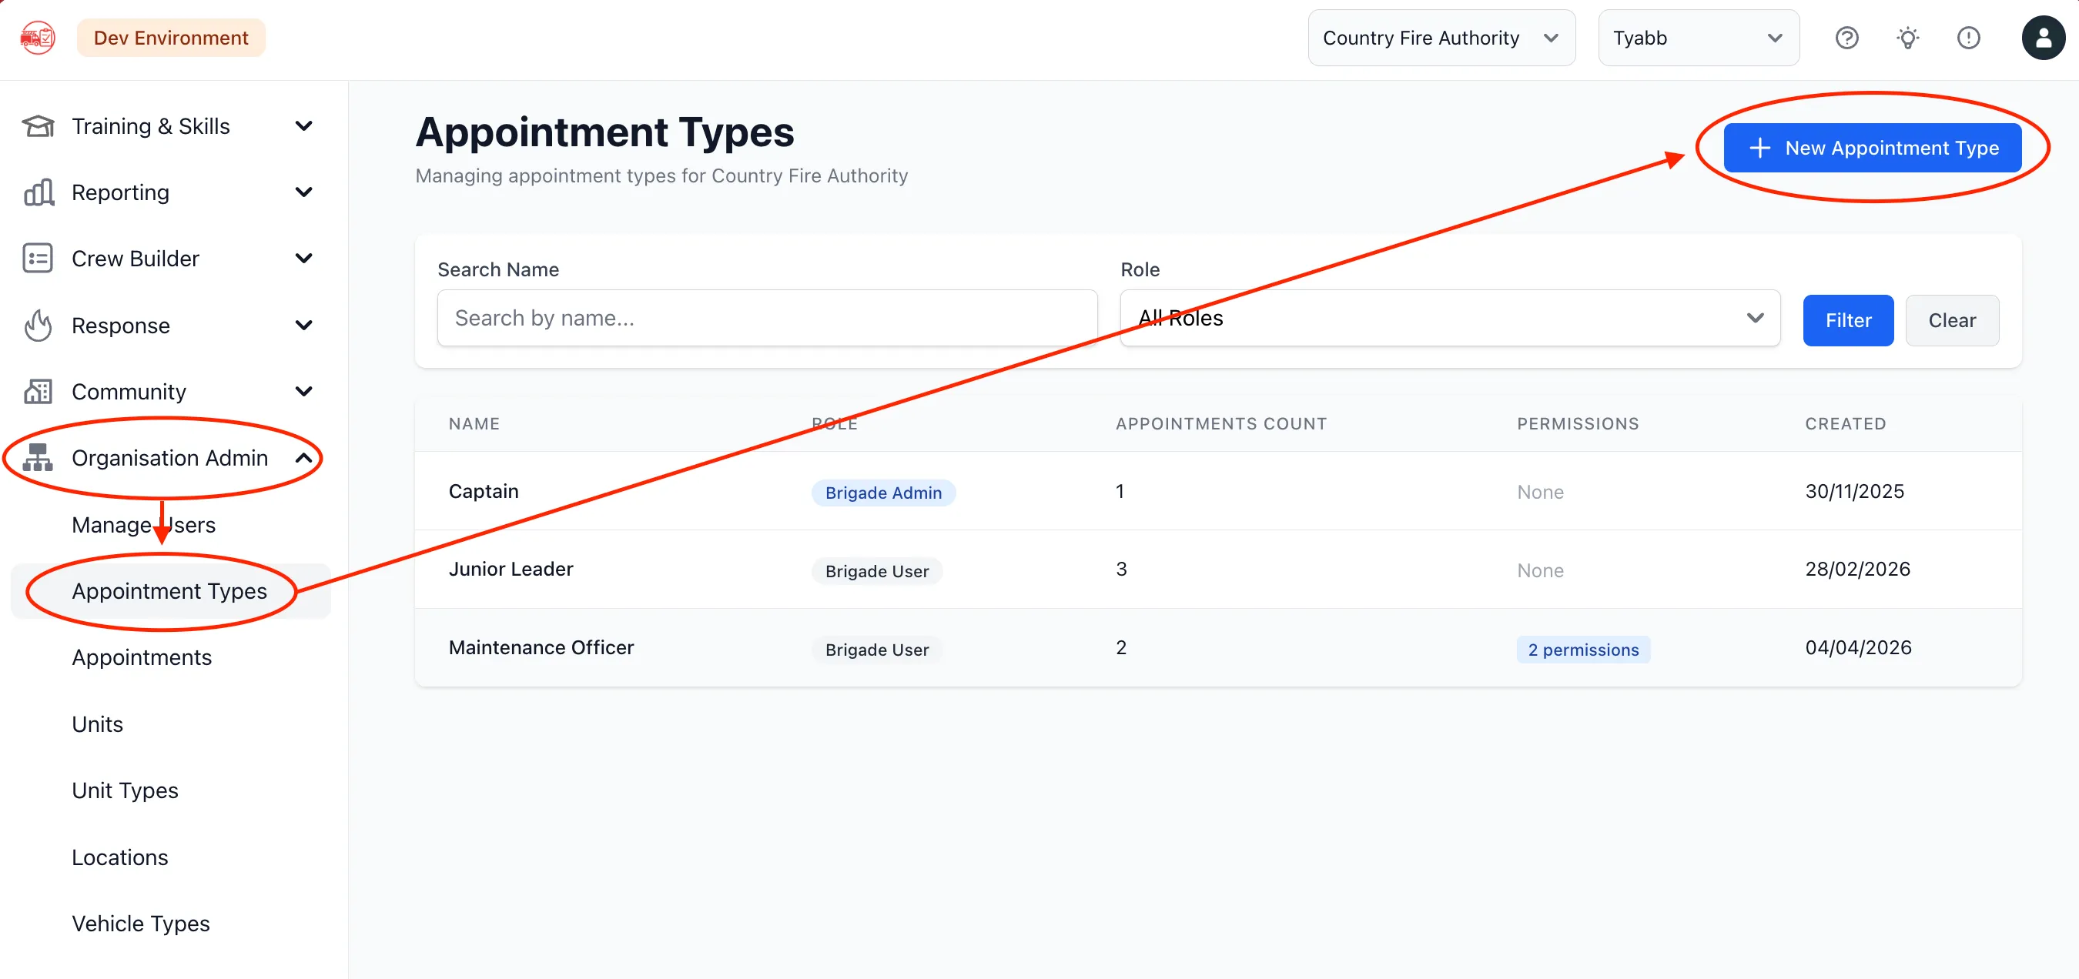Click the Response flame icon
Image resolution: width=2079 pixels, height=979 pixels.
(x=38, y=326)
